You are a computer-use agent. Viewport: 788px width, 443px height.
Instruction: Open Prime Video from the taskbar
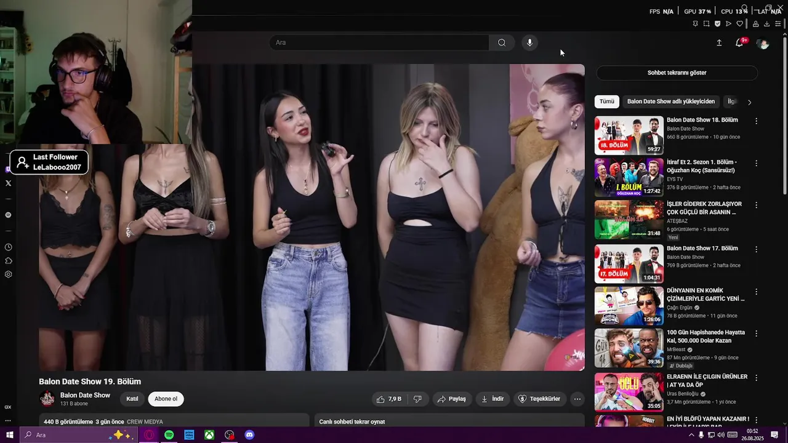click(x=190, y=435)
